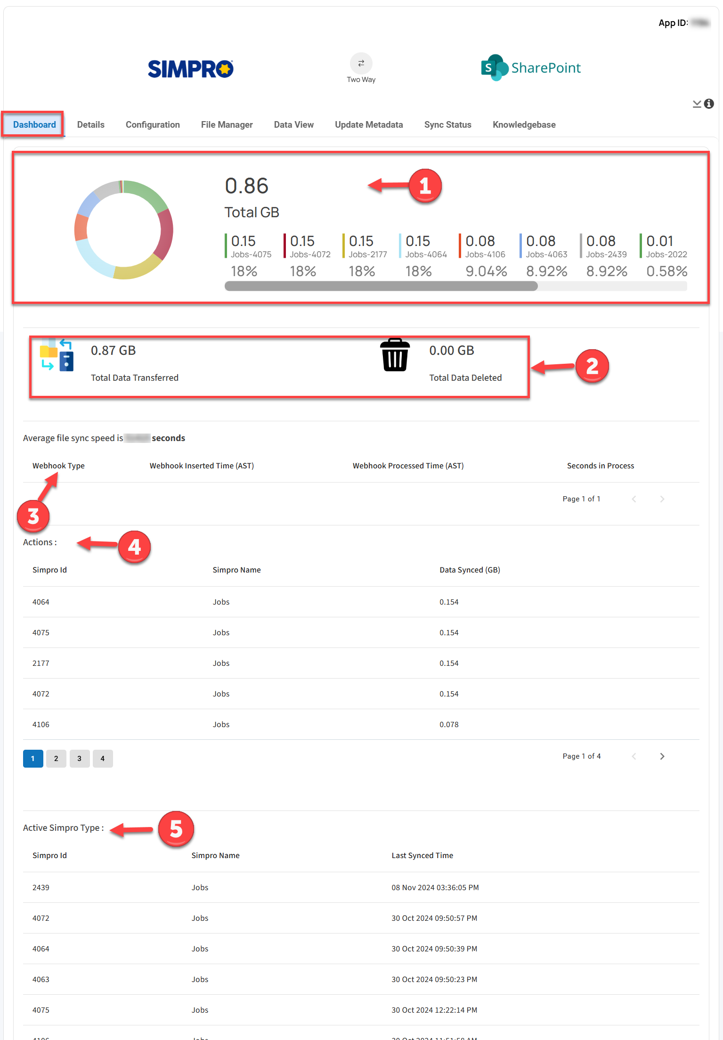Open the Knowledgebase tab
This screenshot has width=723, height=1040.
(524, 124)
